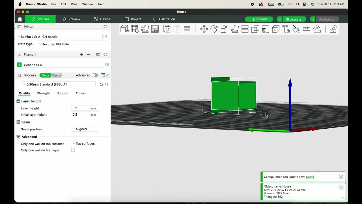The height and width of the screenshot is (204, 362).
Task: Click the Add plate grid icon
Action: (135, 29)
